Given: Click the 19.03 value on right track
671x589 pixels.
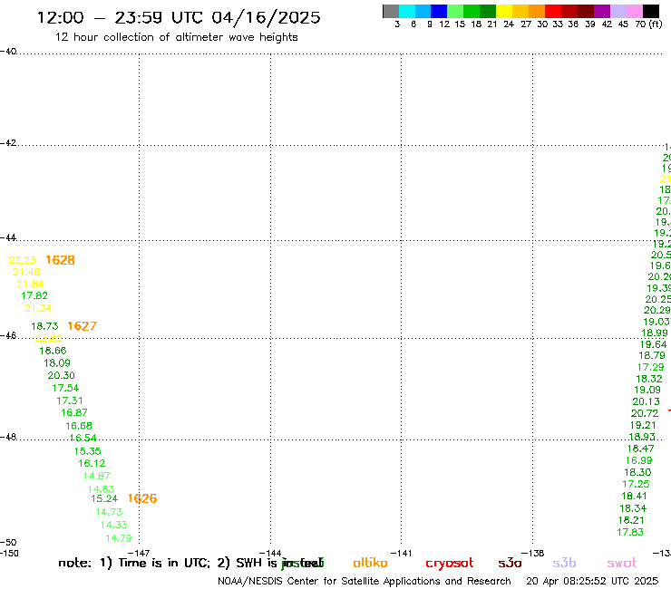Looking at the screenshot, I should [656, 322].
